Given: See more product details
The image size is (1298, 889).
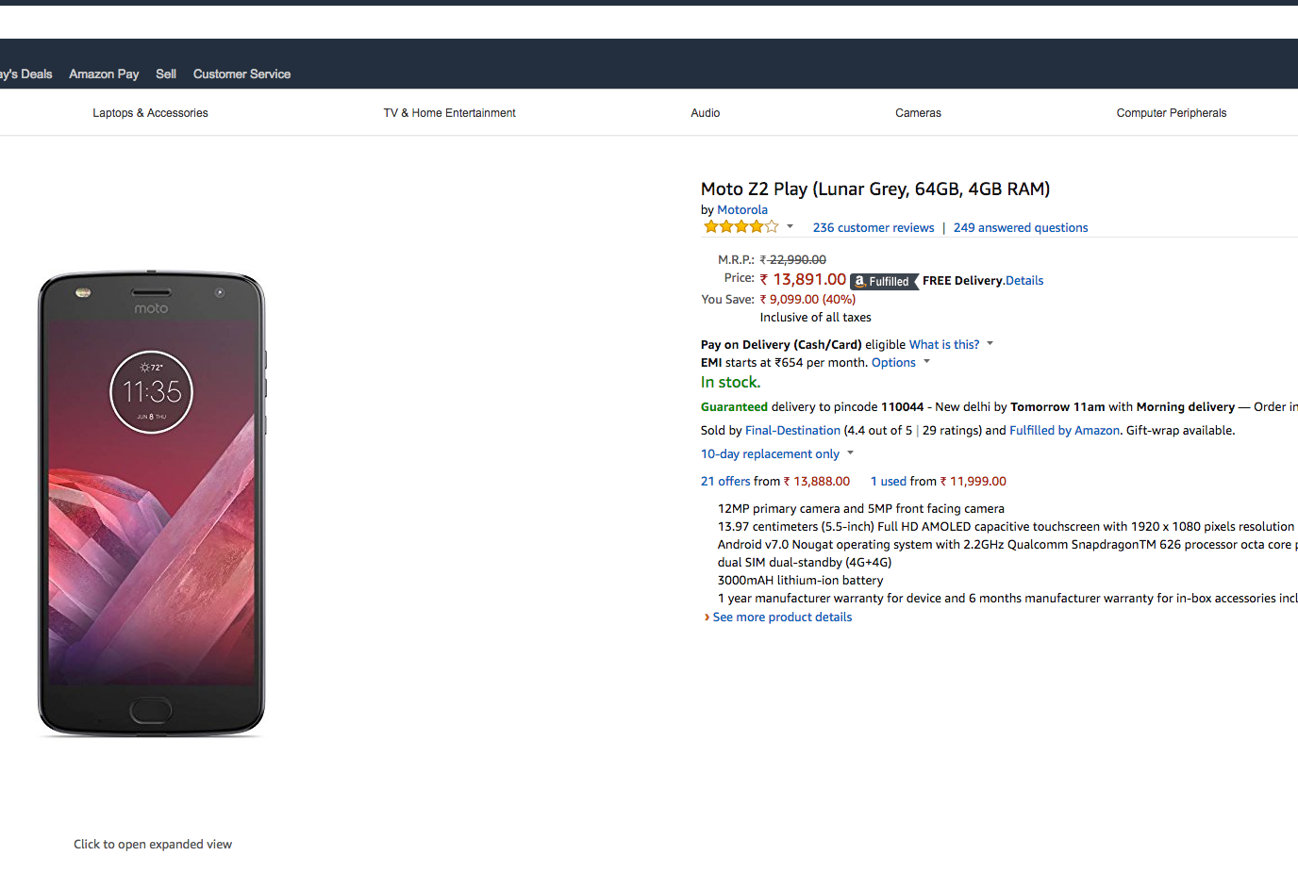Looking at the screenshot, I should click(782, 617).
